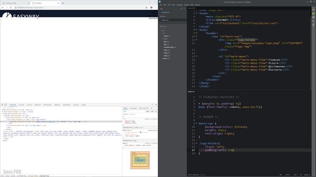
Task: Open the DevTools Application tab
Action: tap(67, 105)
